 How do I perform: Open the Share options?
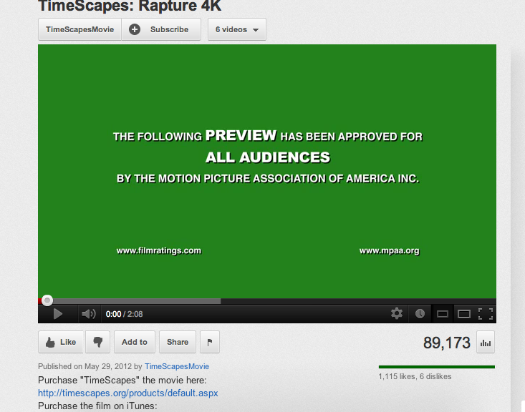(178, 342)
